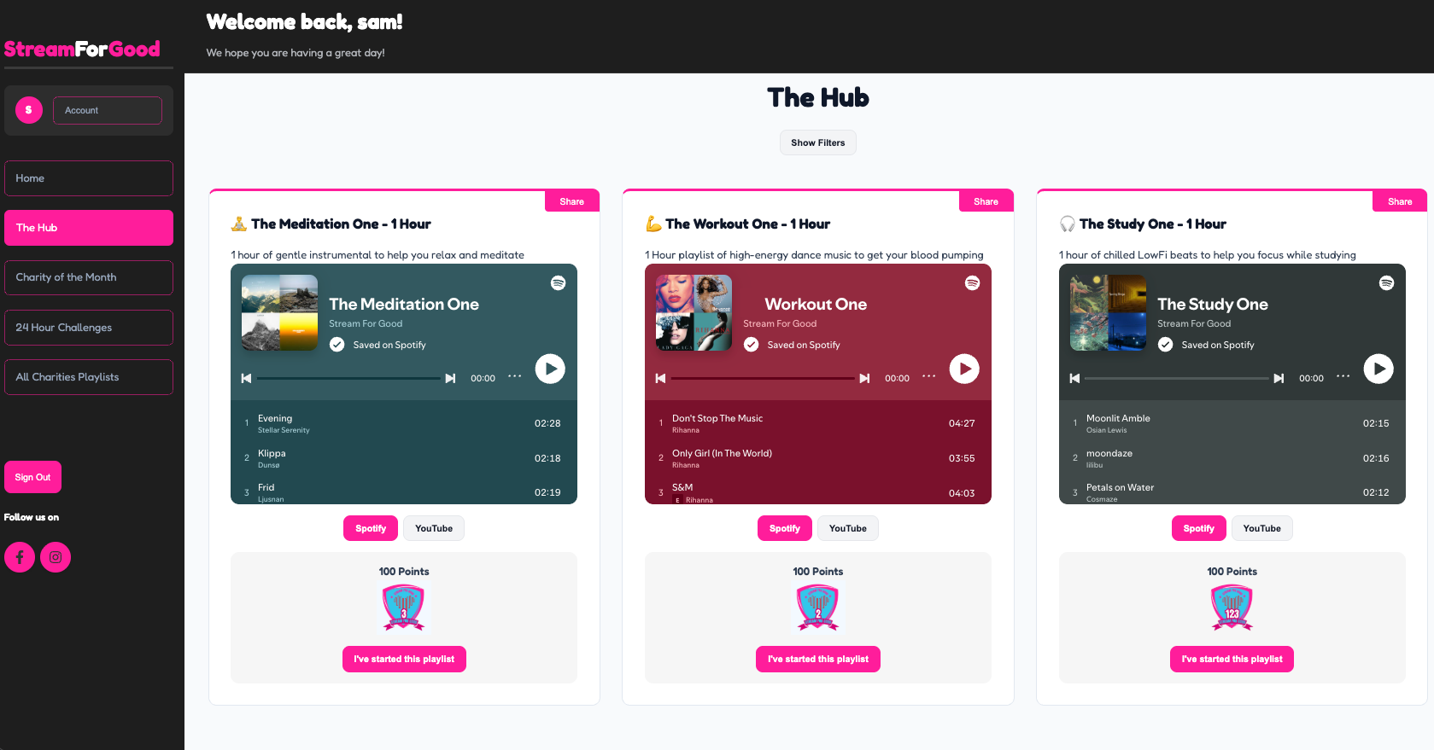Open more options on Workout One player
Image resolution: width=1434 pixels, height=750 pixels.
[x=928, y=376]
